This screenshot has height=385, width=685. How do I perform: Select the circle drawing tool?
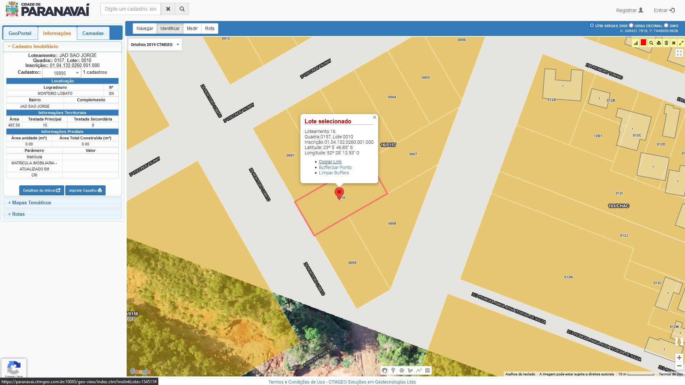pos(402,370)
